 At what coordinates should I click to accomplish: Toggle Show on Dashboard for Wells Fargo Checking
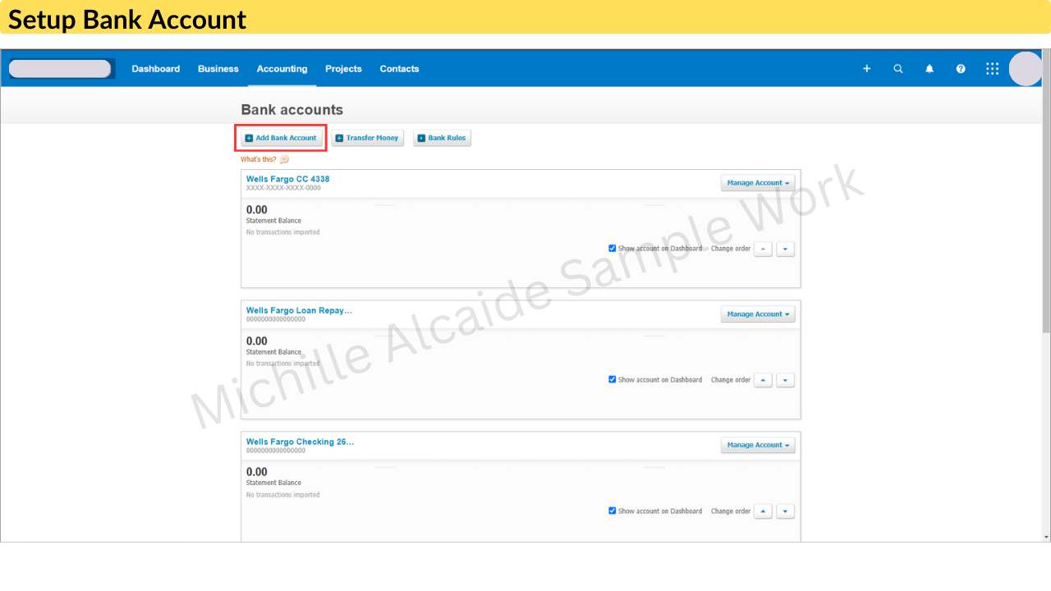[x=613, y=511]
